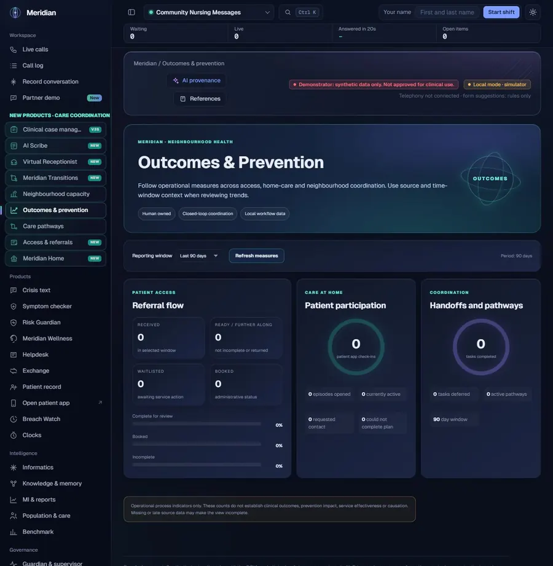Click the patient app check-ins ring

click(x=356, y=347)
